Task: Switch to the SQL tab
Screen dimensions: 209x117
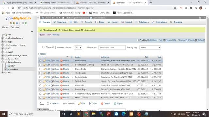Action: 74,22
